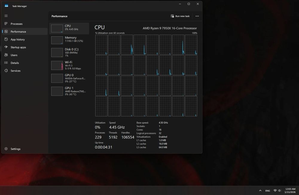Minimize the Task Manager window
The width and height of the screenshot is (299, 195).
click(x=180, y=4)
